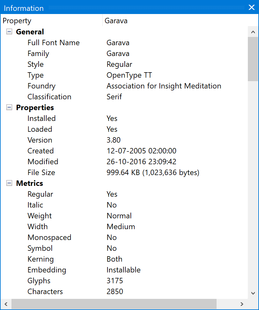Collapse the Metrics section

coord(9,183)
